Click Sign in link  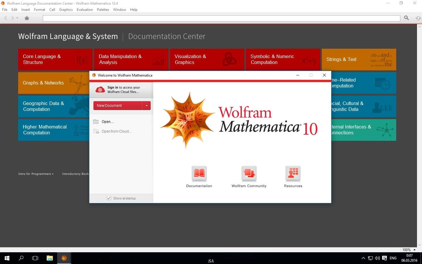pyautogui.click(x=113, y=87)
